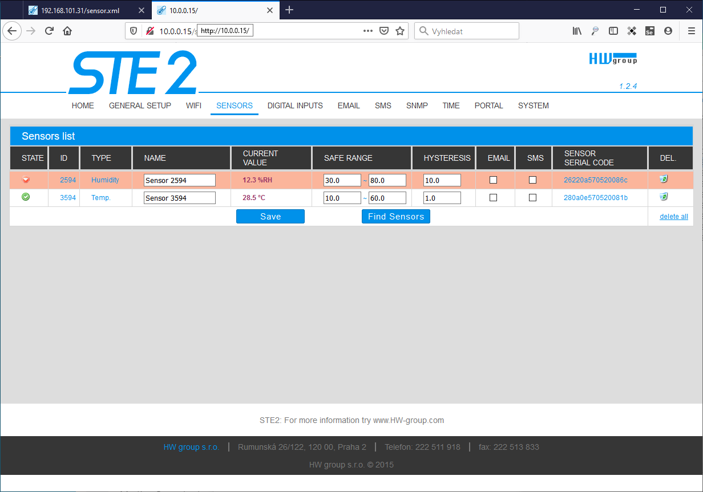Click serial code 26220a570520086c

(x=596, y=180)
